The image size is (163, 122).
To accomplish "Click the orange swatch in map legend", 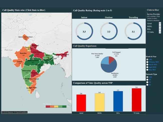I will click(52, 106).
